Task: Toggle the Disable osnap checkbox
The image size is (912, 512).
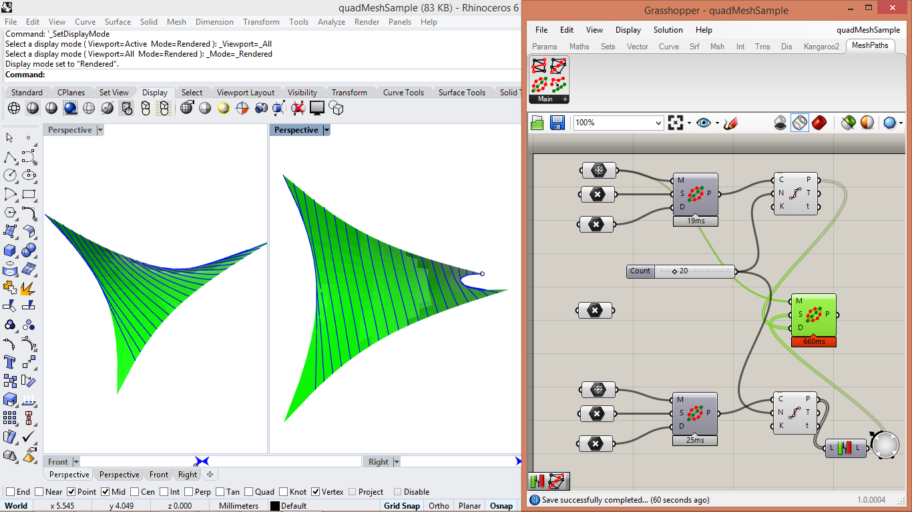Action: 397,492
